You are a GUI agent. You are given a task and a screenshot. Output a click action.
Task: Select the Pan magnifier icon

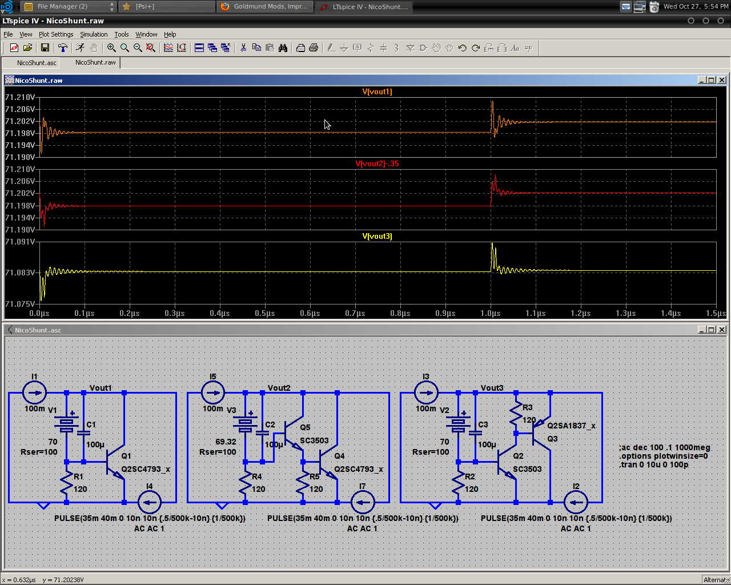(124, 48)
